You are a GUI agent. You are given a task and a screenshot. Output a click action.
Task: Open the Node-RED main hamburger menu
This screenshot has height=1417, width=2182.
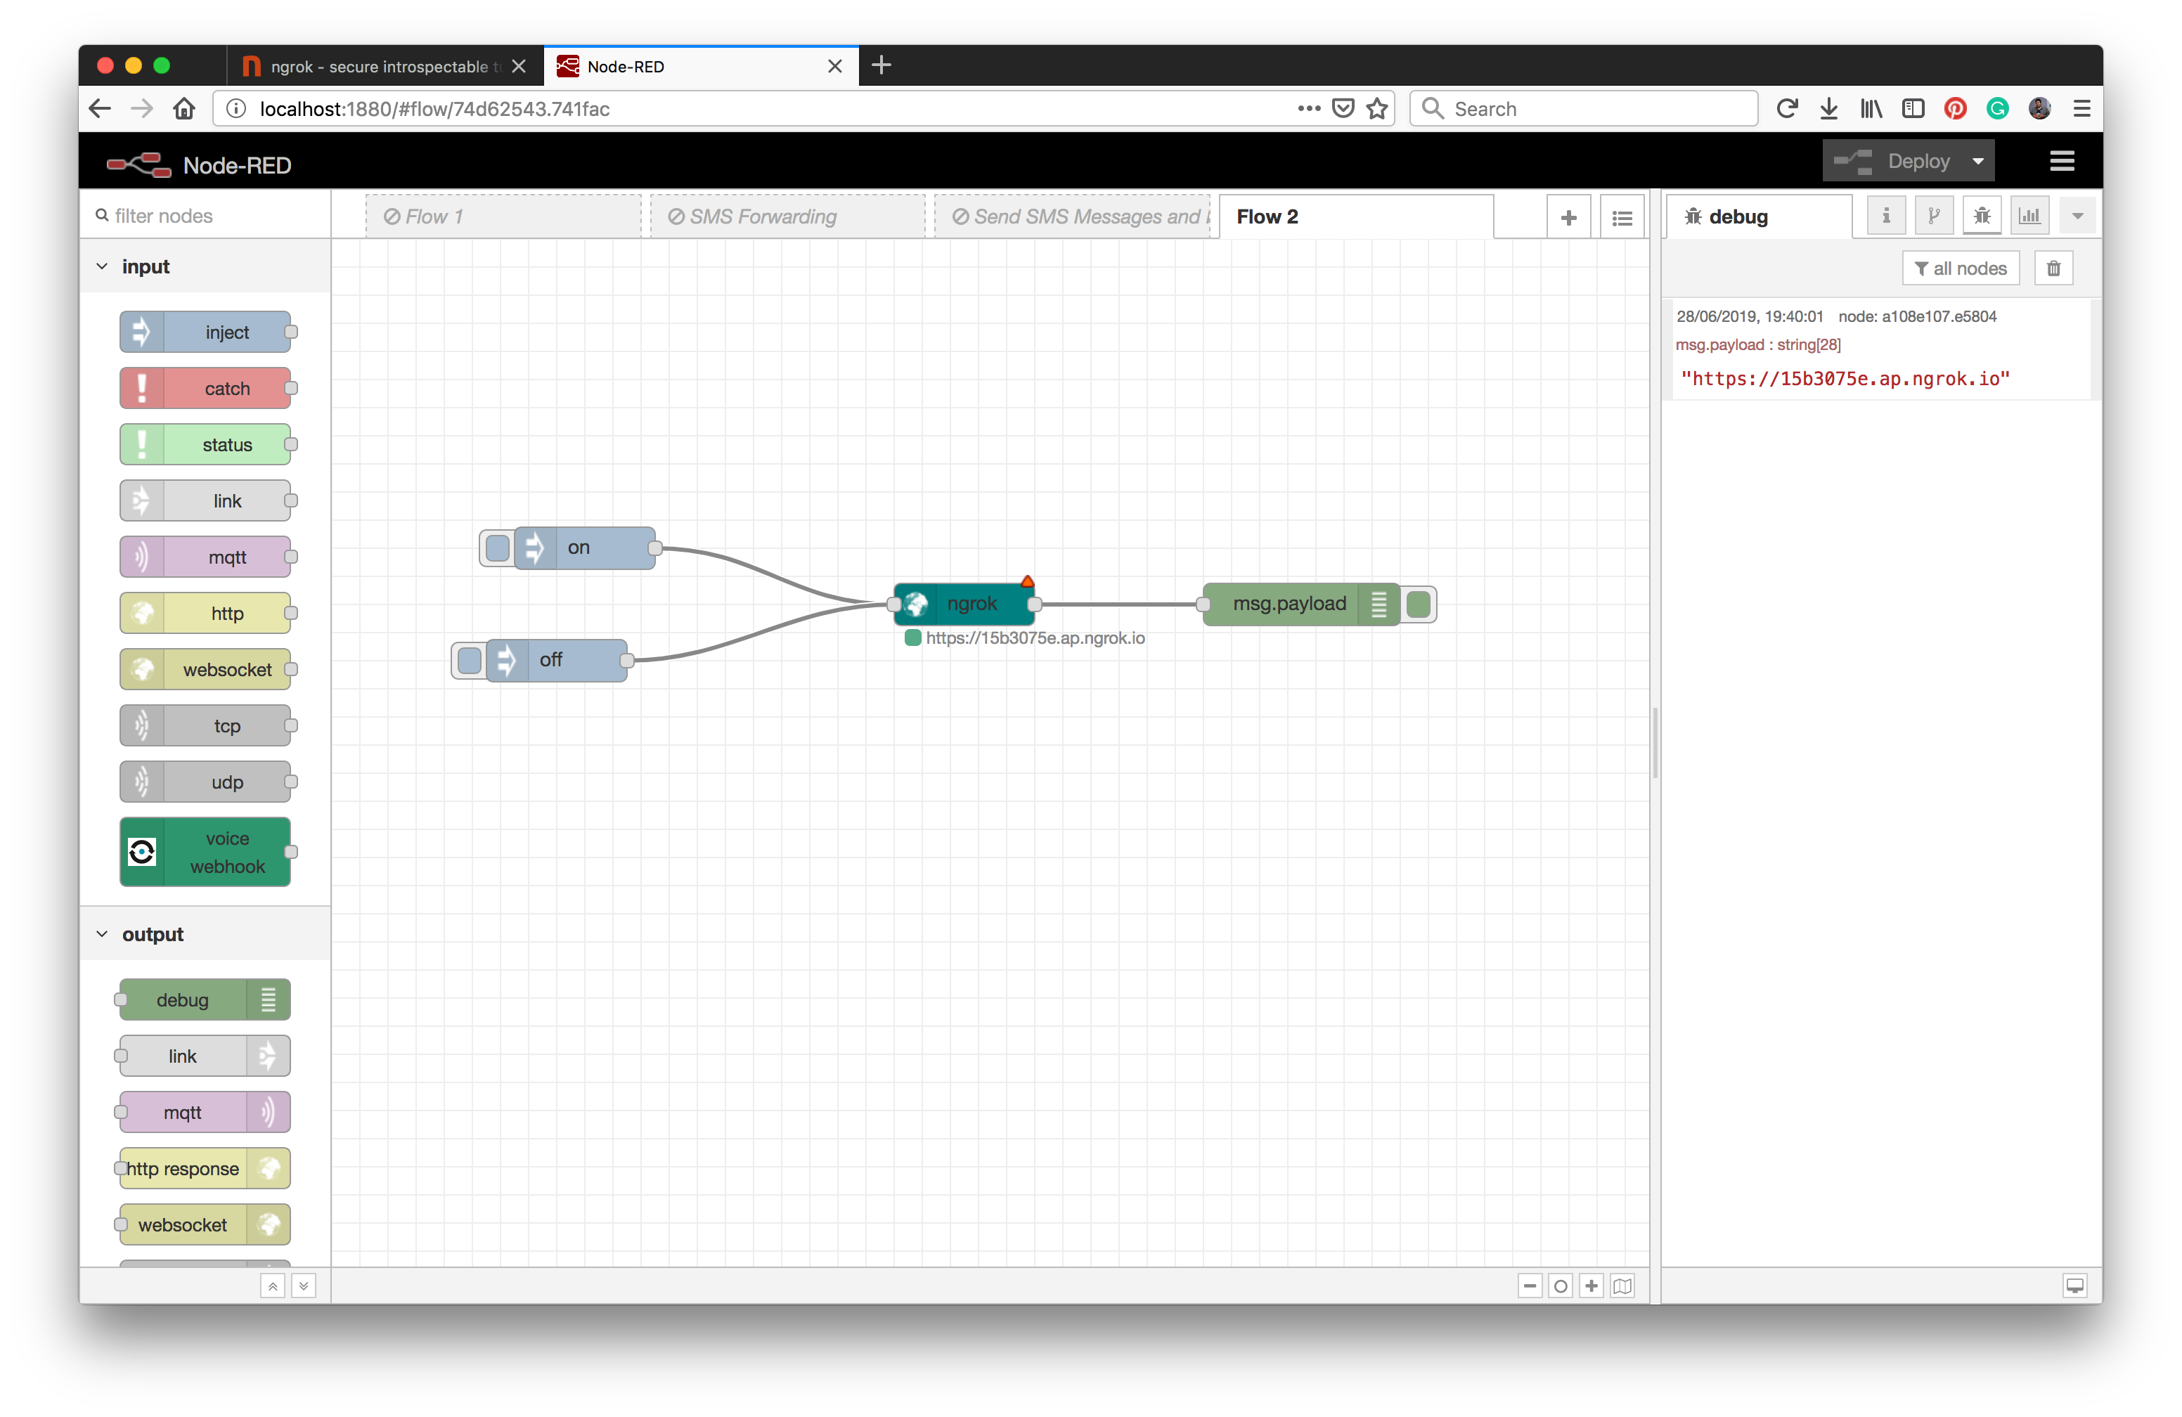[x=2062, y=162]
